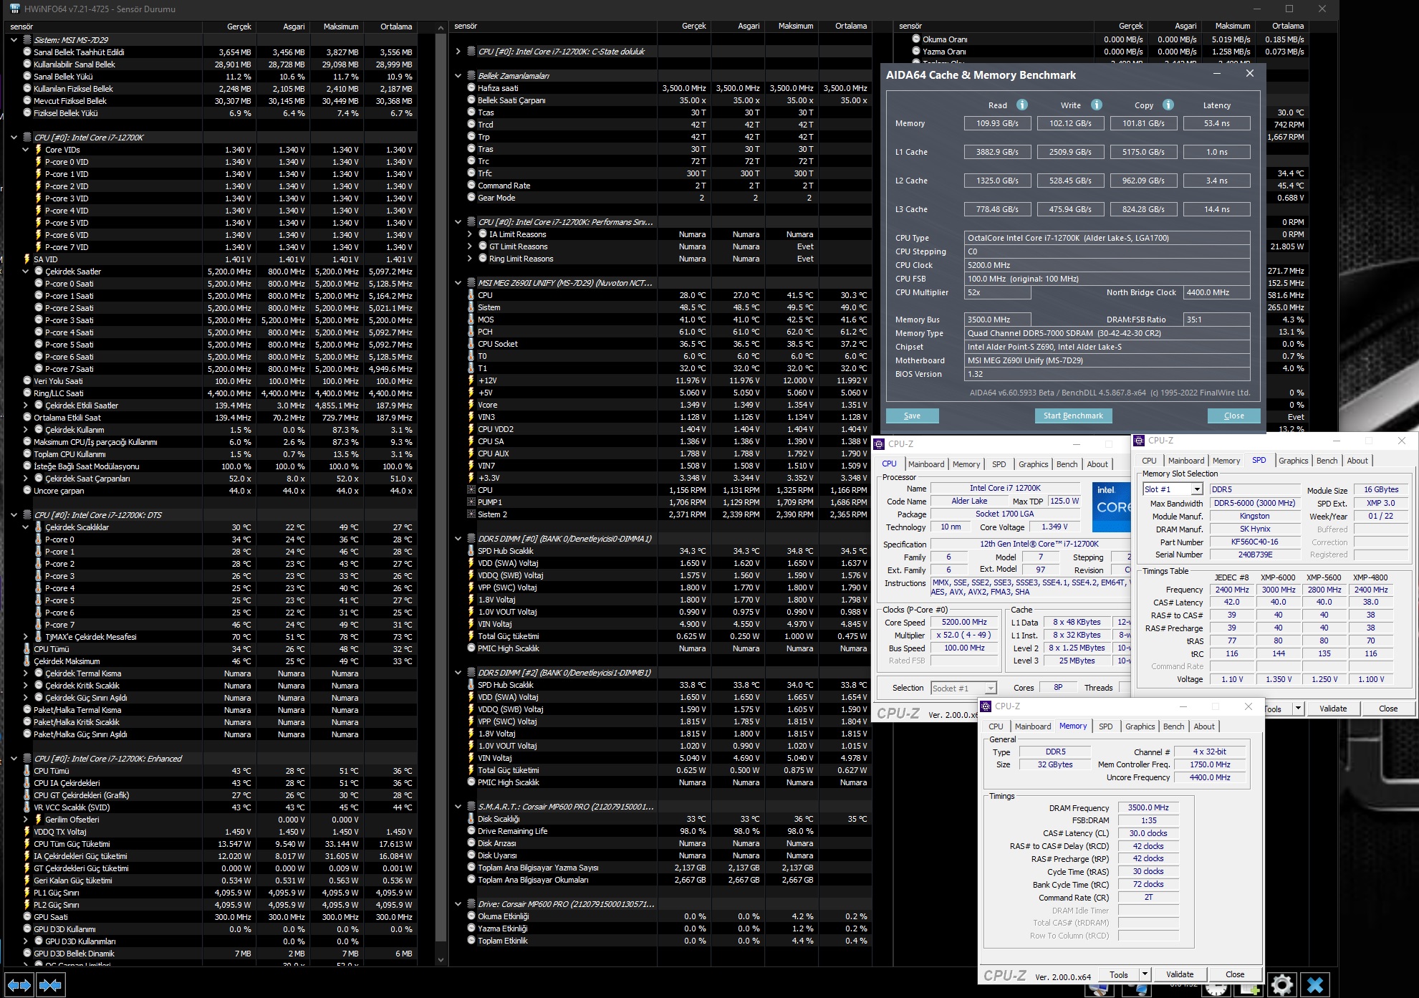Click the lightning icon beside SA VID

pos(27,259)
